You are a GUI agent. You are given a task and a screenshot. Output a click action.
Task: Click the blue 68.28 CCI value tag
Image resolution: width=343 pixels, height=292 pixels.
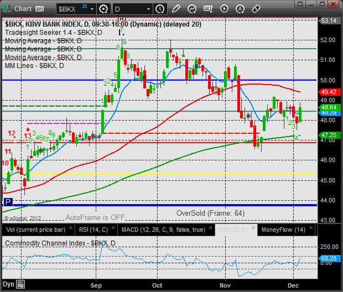329,258
